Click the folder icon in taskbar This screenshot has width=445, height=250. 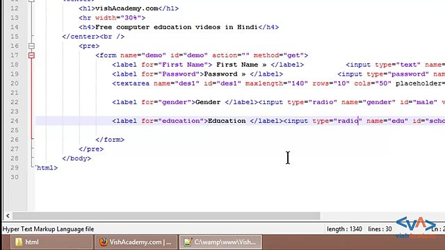coord(19,242)
